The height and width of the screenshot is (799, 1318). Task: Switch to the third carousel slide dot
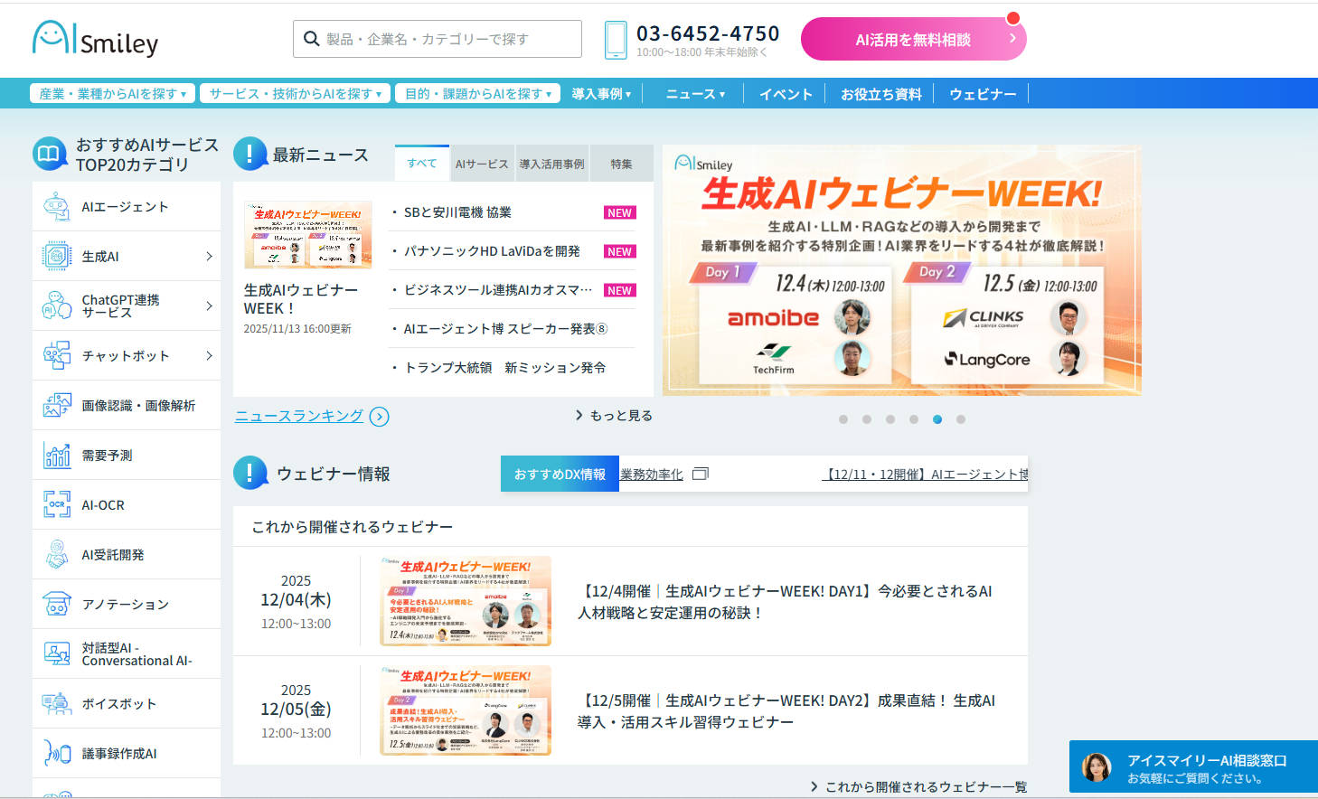point(890,419)
